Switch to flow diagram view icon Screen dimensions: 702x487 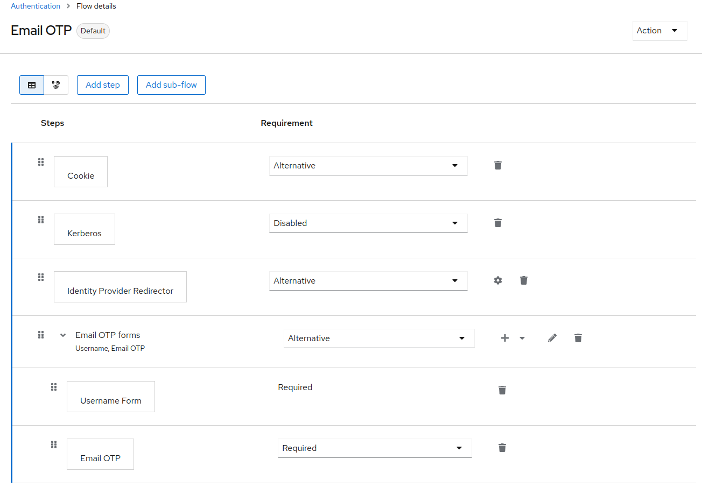[56, 85]
